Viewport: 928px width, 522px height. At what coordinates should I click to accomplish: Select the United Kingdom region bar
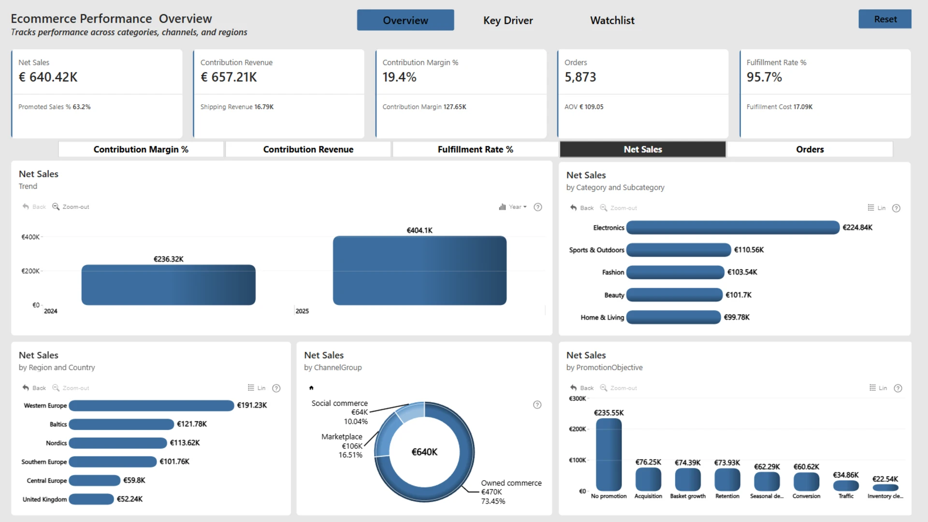91,499
